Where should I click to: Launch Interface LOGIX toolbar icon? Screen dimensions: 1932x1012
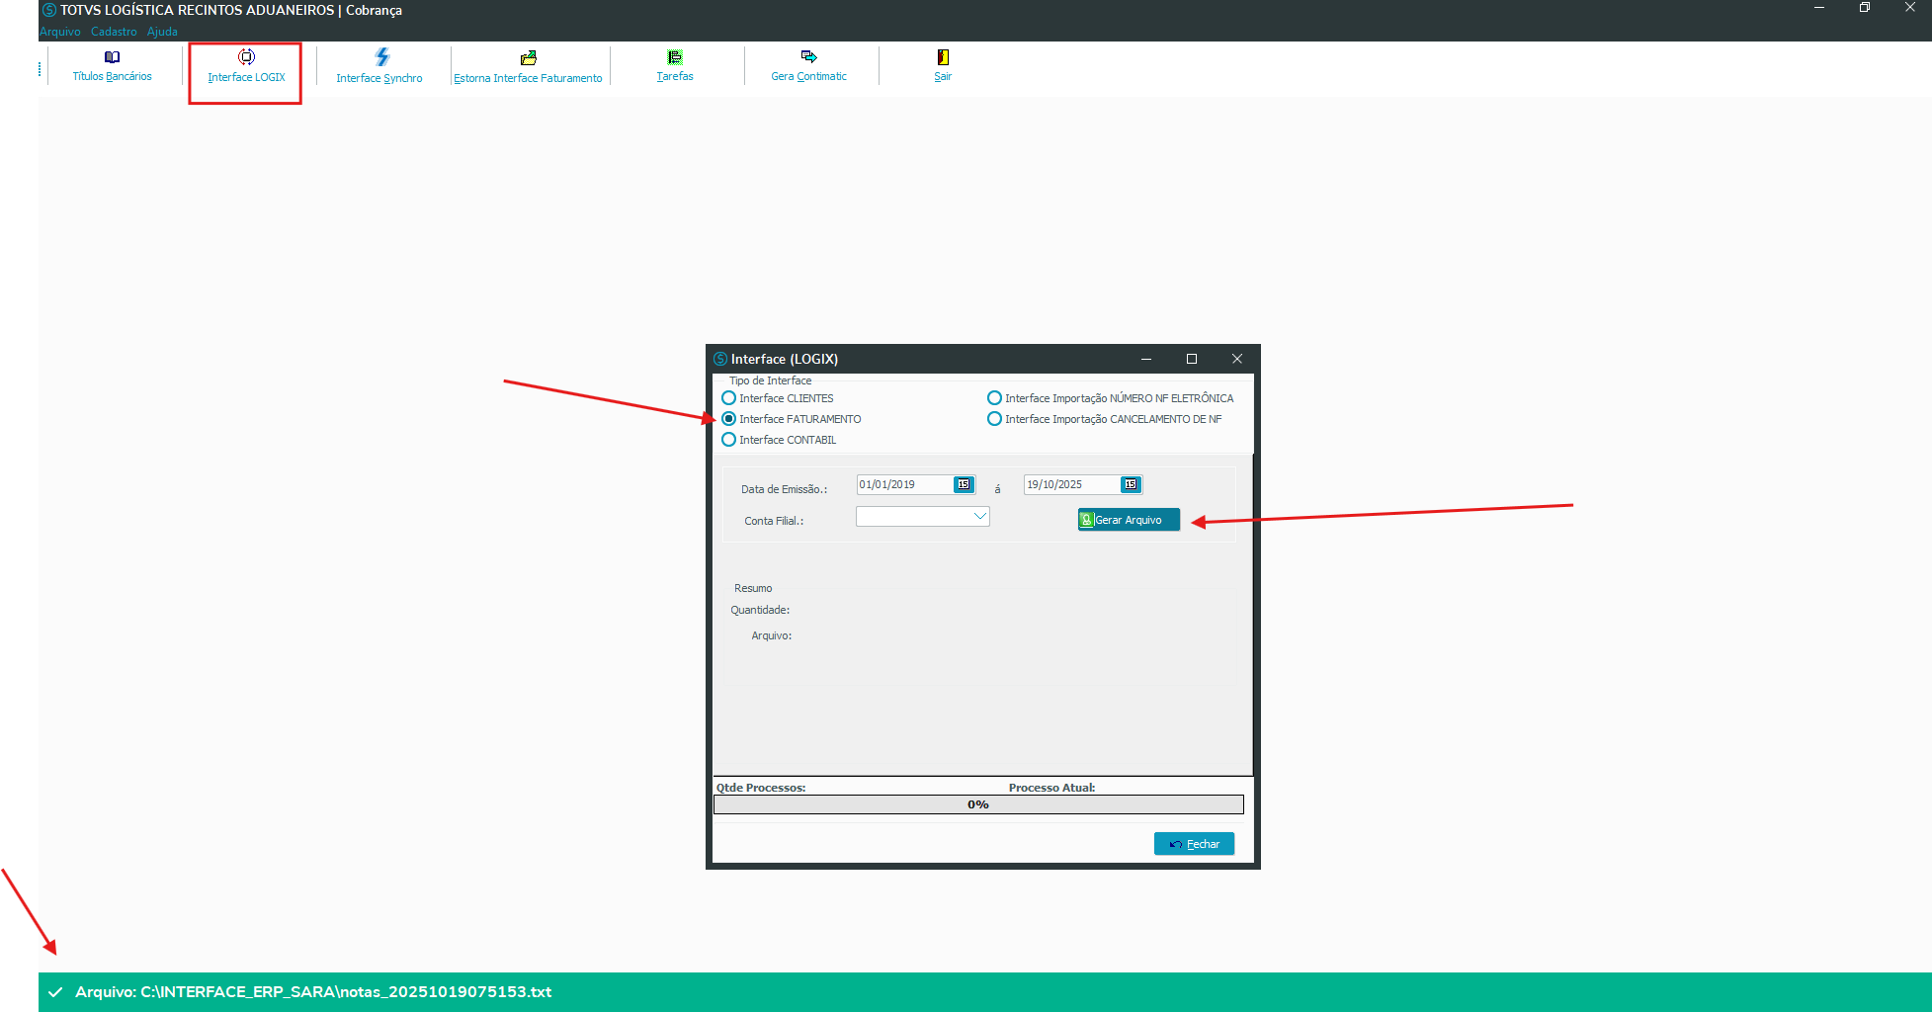[246, 57]
